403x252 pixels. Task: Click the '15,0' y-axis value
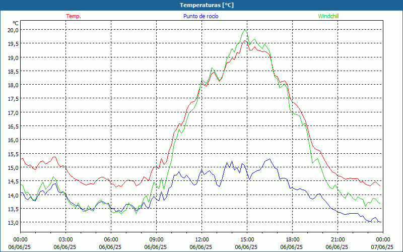(13, 168)
